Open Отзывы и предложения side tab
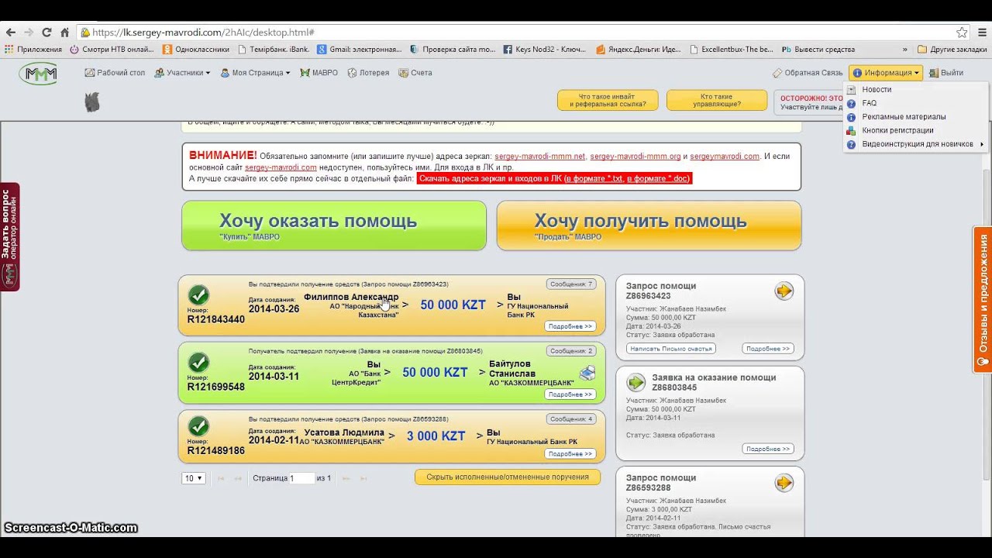This screenshot has width=992, height=558. click(983, 300)
